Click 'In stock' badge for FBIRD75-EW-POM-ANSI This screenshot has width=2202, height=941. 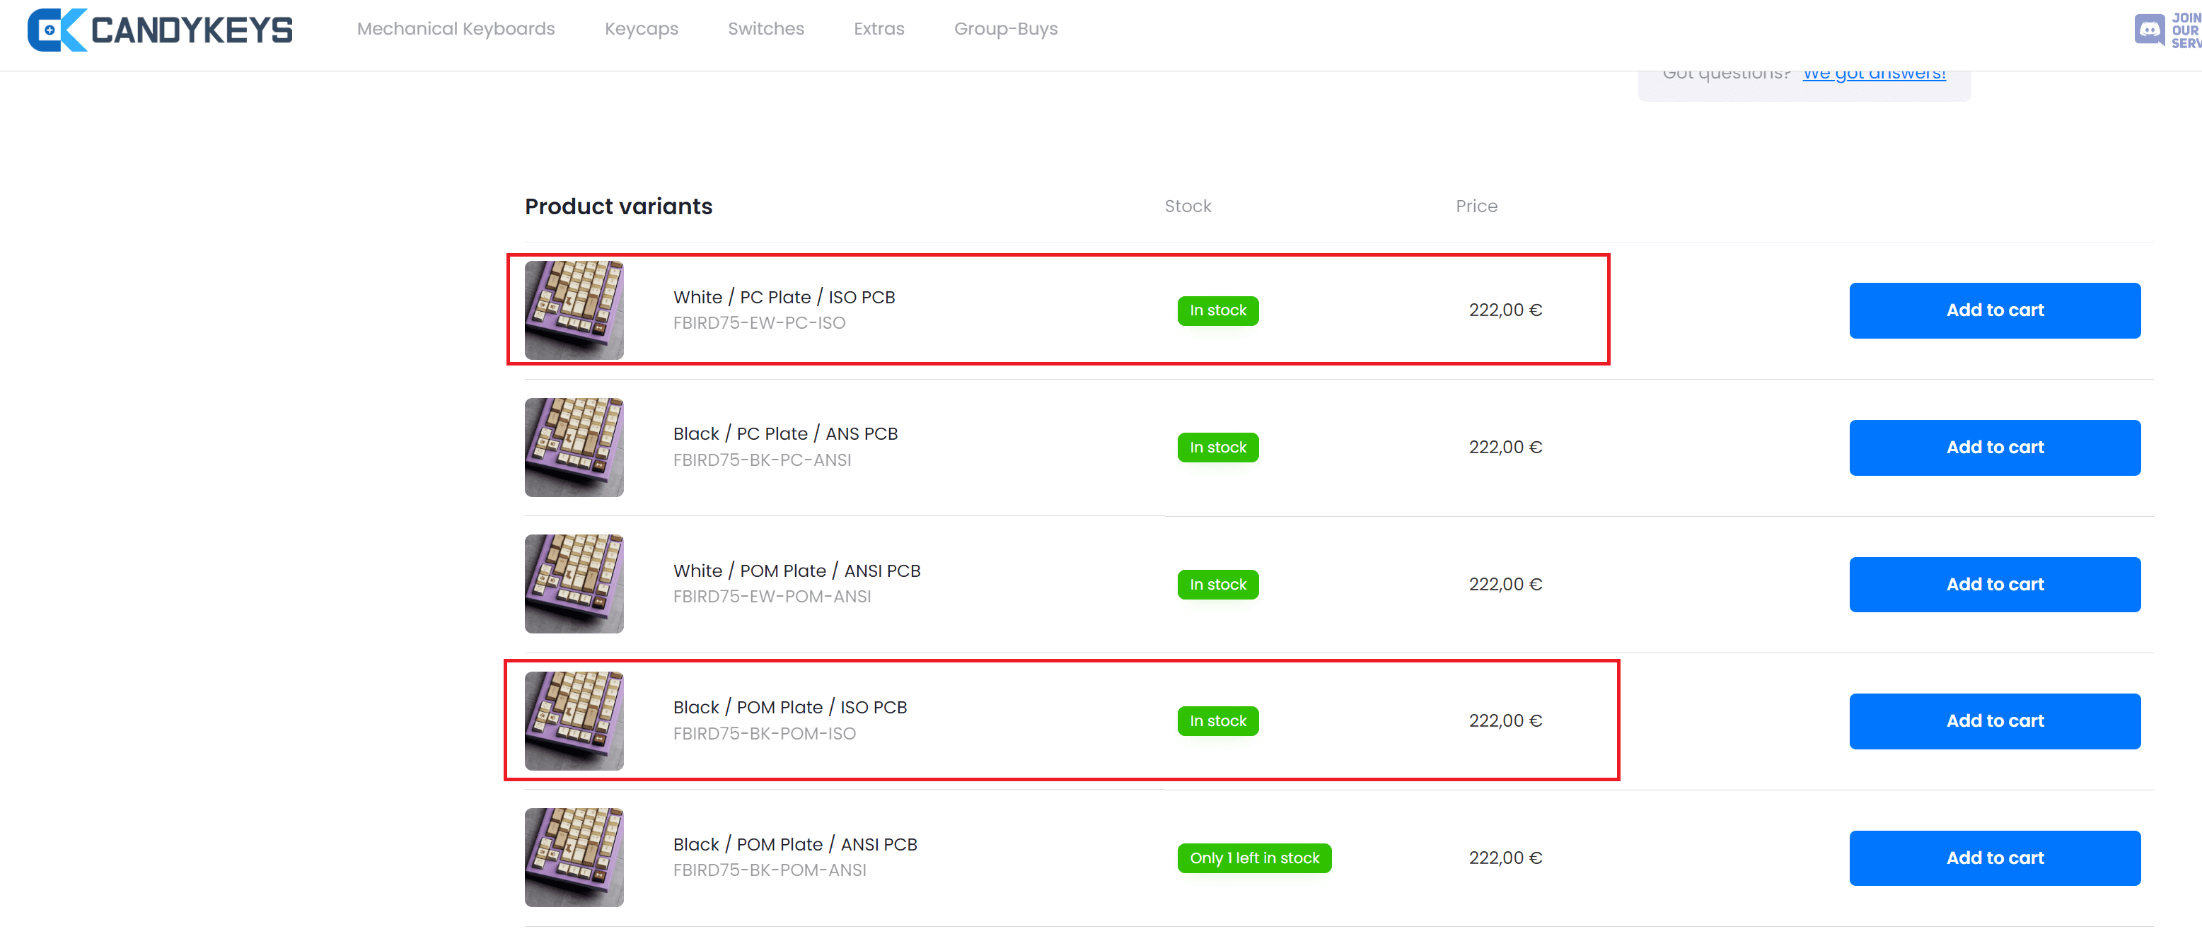point(1217,585)
